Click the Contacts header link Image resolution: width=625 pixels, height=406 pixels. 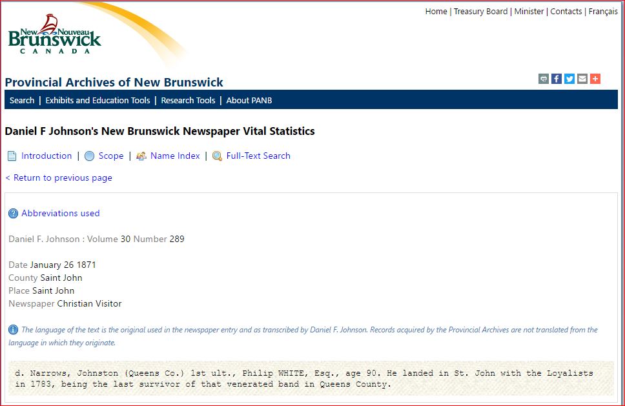(x=566, y=12)
